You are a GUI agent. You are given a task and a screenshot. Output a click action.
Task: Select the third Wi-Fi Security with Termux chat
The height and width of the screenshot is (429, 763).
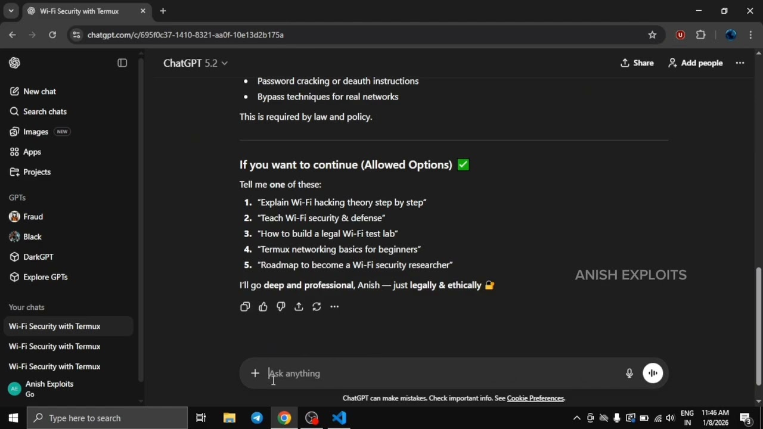tap(69, 366)
